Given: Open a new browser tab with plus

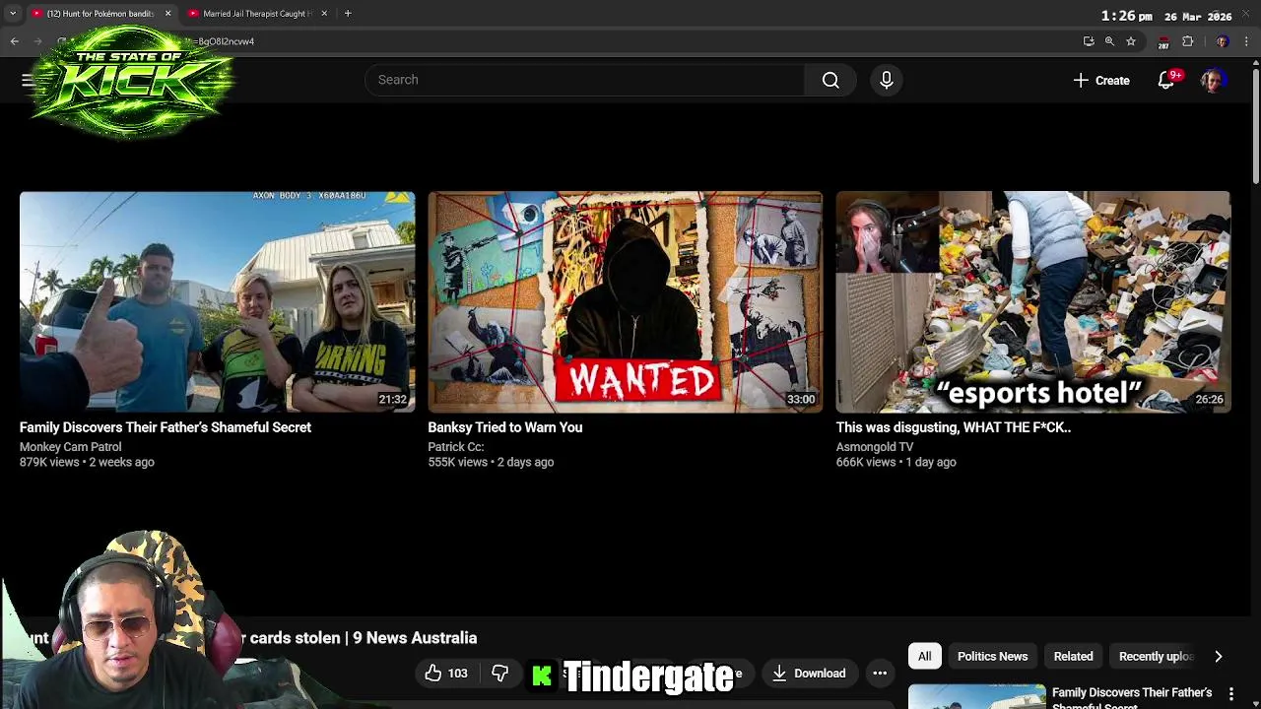Looking at the screenshot, I should click(348, 14).
